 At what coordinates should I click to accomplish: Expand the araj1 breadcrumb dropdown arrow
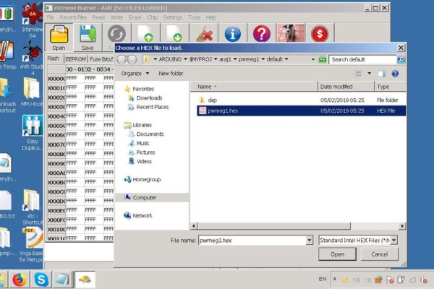pos(235,59)
